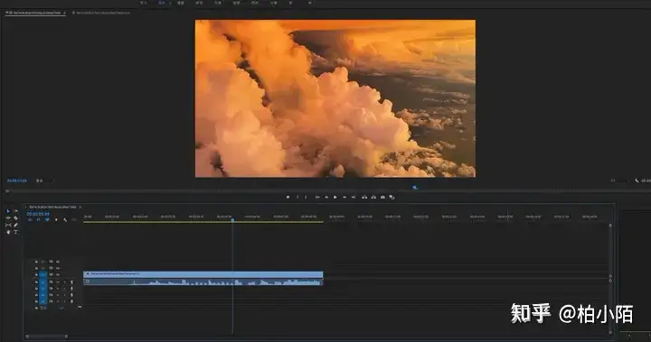Click Add Marker in program monitor controls
Image resolution: width=651 pixels, height=342 pixels.
(288, 198)
